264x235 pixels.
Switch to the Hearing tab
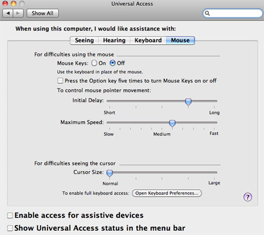click(114, 41)
